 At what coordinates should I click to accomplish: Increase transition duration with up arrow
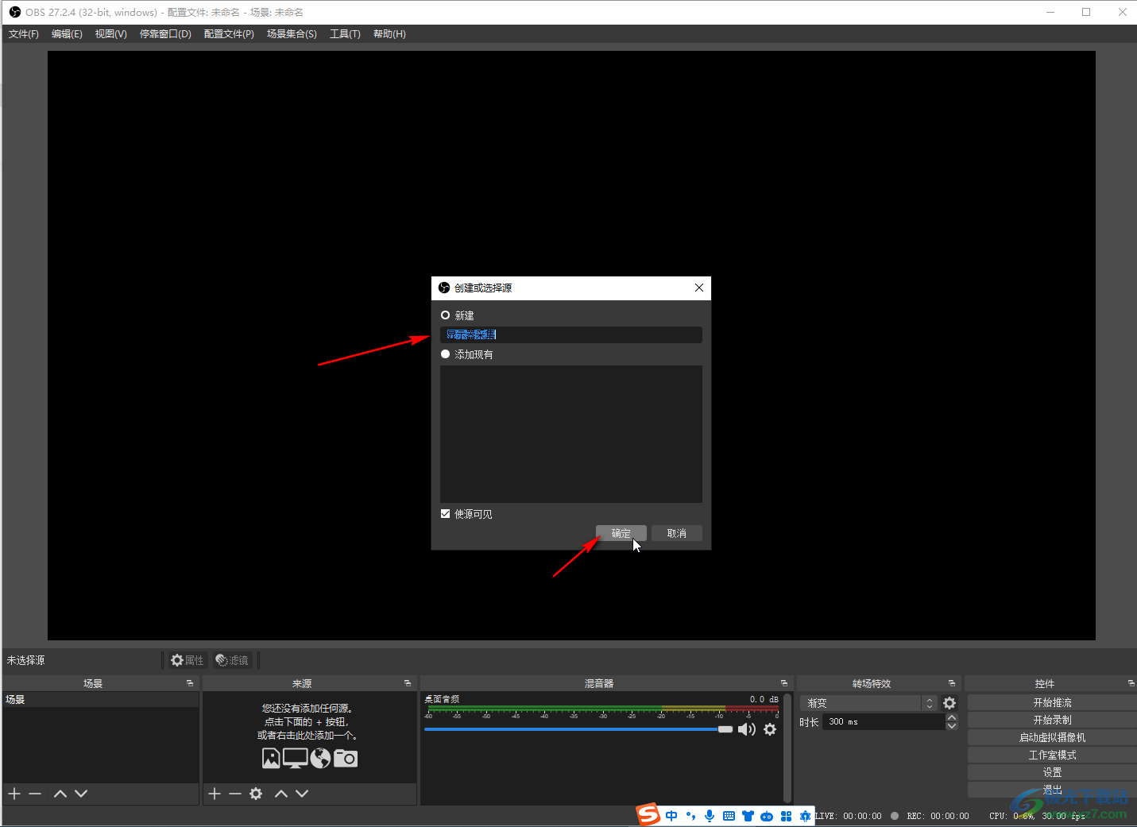pyautogui.click(x=952, y=717)
